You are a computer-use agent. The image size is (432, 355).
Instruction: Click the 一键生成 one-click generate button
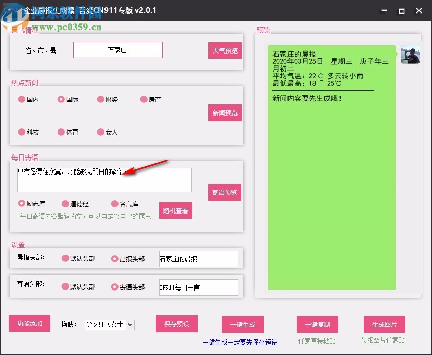tap(243, 323)
